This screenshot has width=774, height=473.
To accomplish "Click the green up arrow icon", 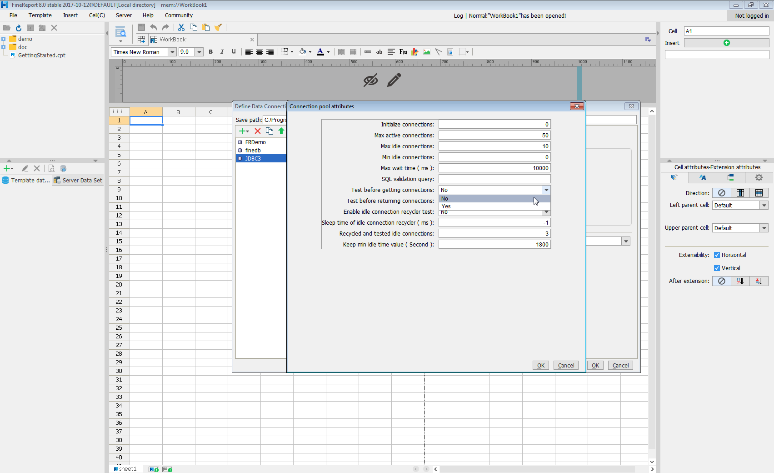I will [x=281, y=131].
